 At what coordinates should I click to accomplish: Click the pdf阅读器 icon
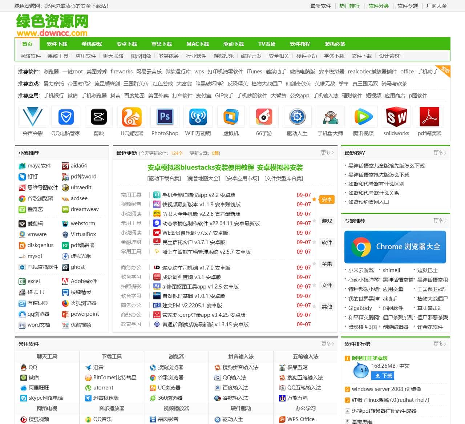tap(429, 117)
